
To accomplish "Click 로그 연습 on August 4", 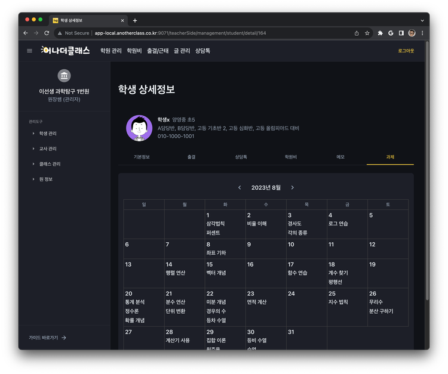I will click(338, 224).
